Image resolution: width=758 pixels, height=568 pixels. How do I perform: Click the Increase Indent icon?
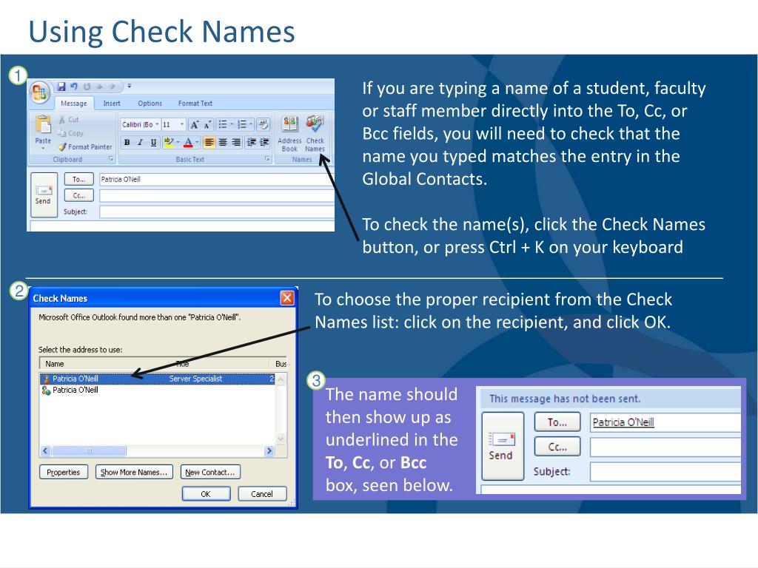(264, 142)
